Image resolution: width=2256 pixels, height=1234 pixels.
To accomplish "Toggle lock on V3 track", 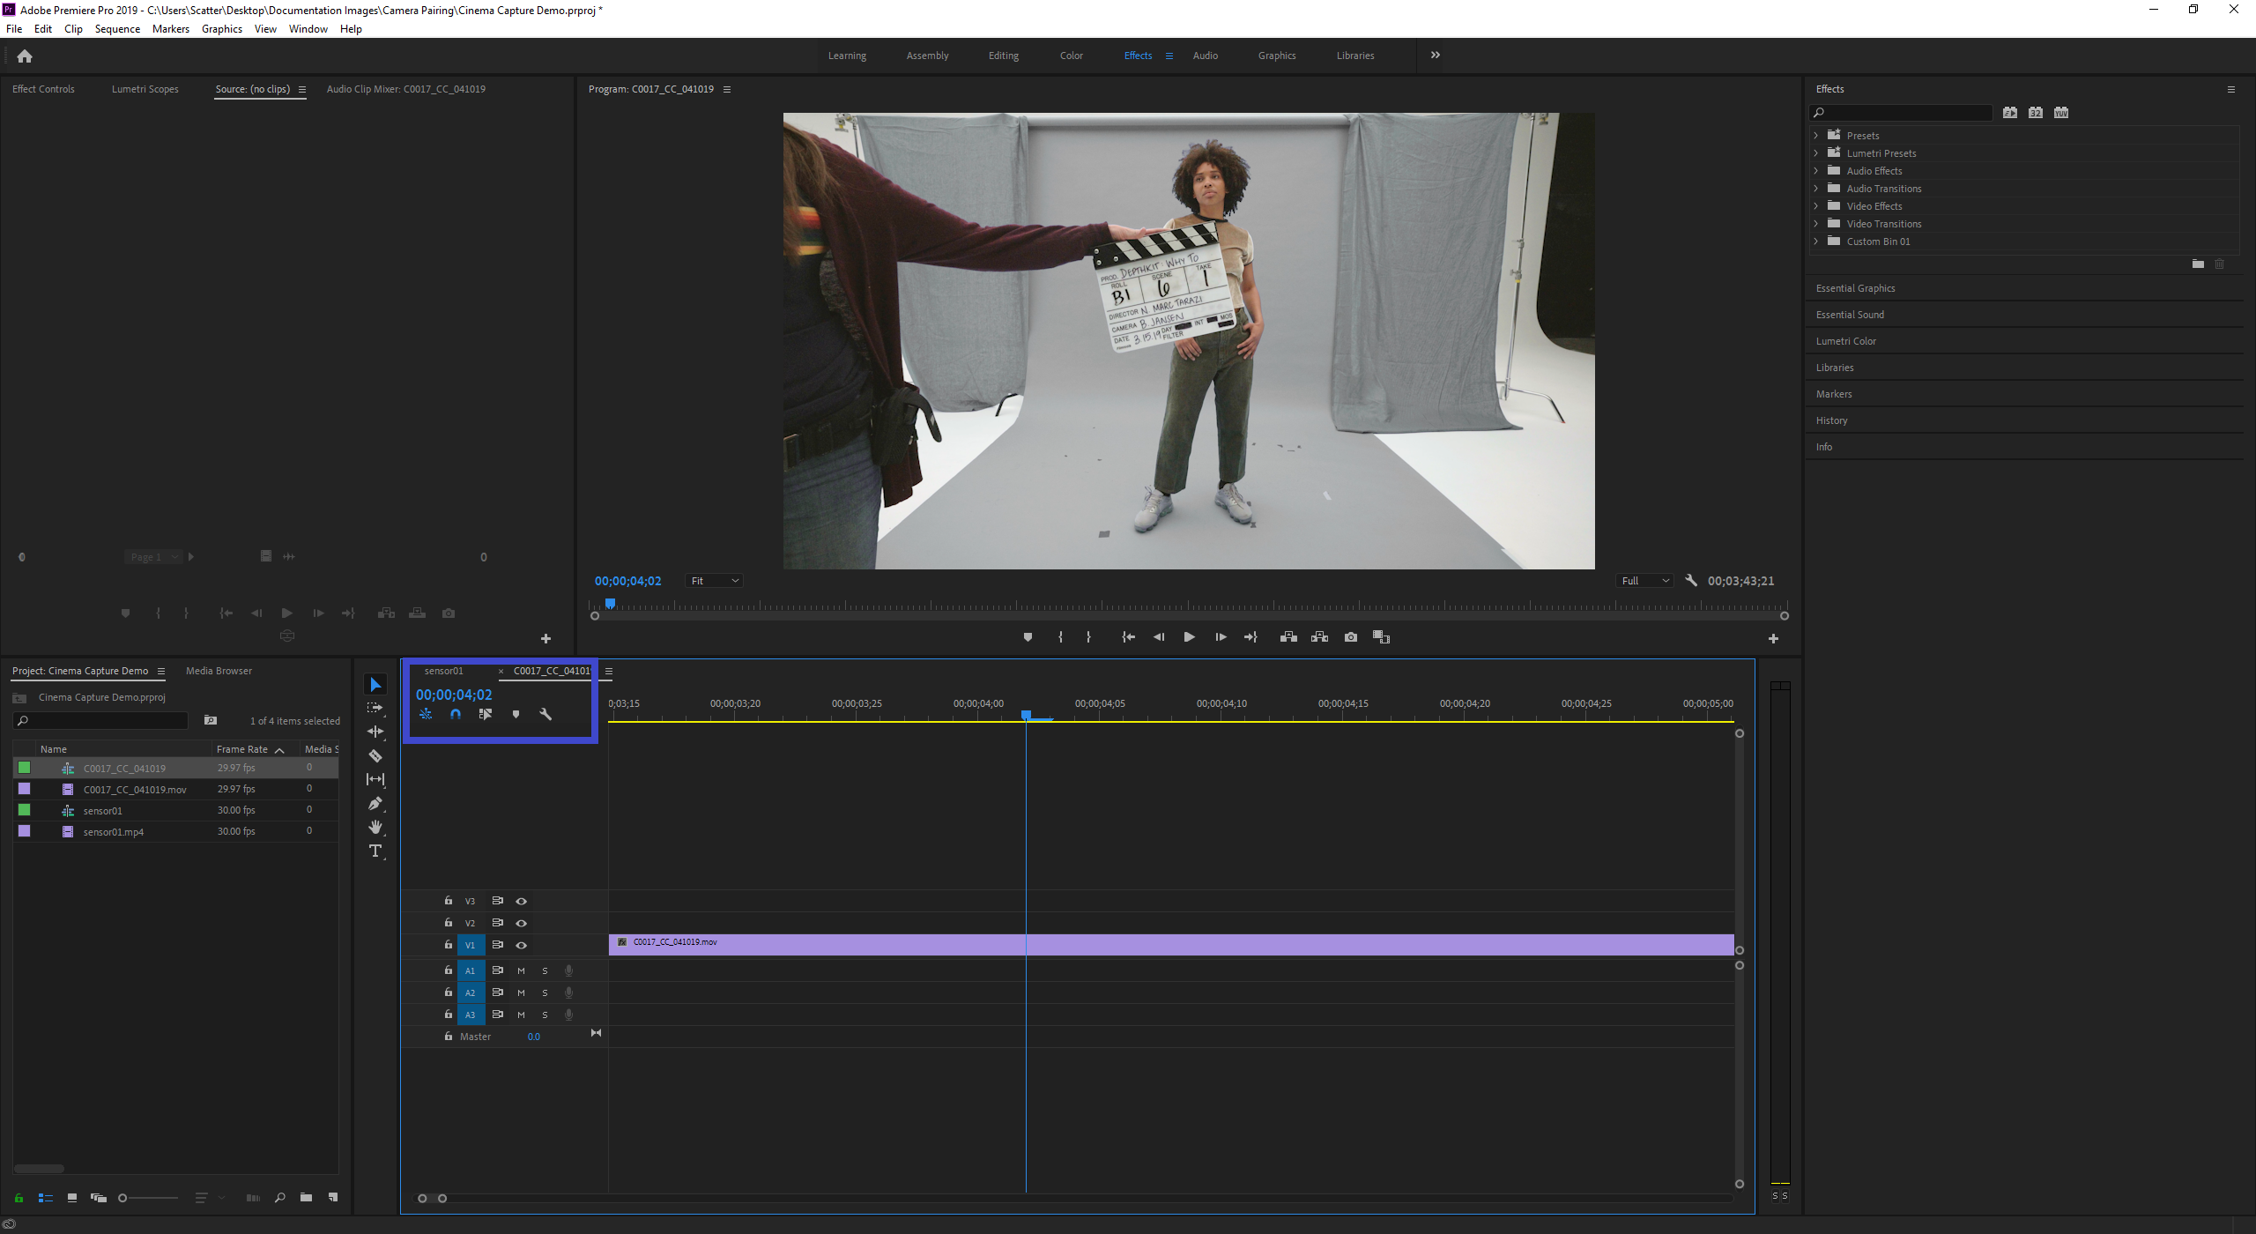I will [449, 901].
